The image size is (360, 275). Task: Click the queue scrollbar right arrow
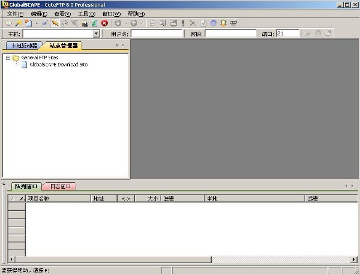click(354, 259)
